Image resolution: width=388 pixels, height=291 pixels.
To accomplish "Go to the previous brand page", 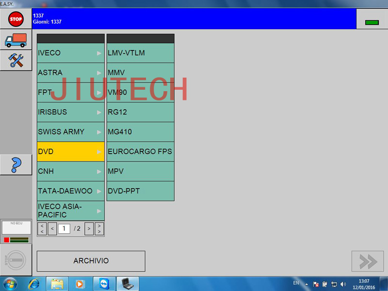I will pos(52,228).
